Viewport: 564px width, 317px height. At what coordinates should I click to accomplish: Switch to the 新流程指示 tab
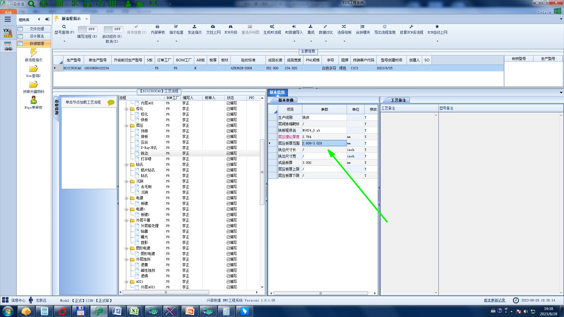[71, 19]
